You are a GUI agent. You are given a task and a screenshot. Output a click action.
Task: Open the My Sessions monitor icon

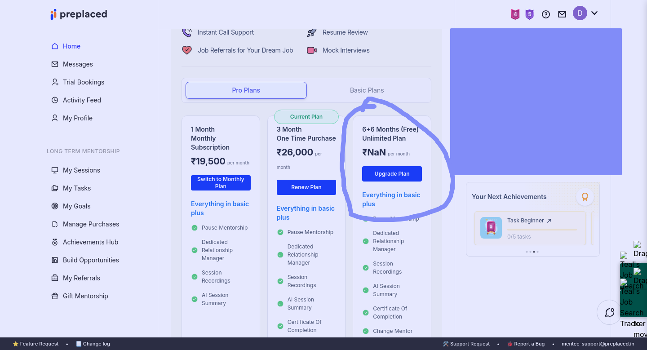pyautogui.click(x=55, y=170)
